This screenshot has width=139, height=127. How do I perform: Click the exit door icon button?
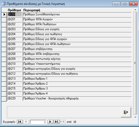point(126,112)
